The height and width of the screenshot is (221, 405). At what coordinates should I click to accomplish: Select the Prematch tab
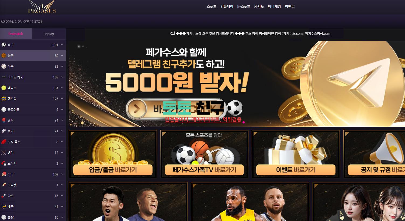16,34
